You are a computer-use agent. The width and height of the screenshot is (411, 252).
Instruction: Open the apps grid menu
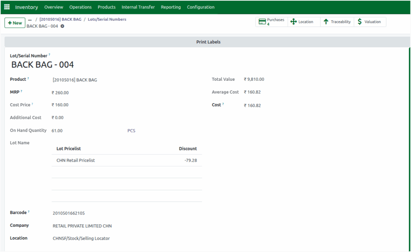(6, 7)
